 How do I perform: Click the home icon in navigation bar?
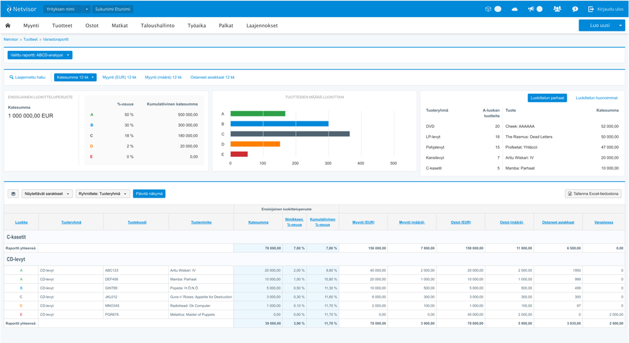[x=8, y=26]
